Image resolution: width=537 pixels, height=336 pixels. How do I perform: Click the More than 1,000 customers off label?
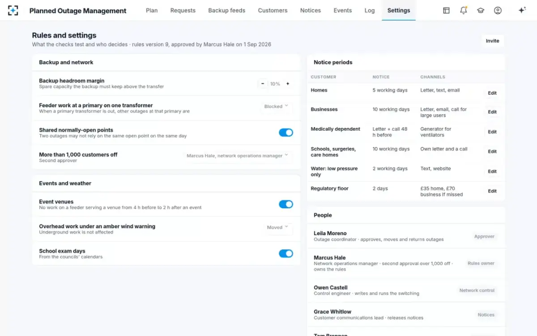pos(78,155)
